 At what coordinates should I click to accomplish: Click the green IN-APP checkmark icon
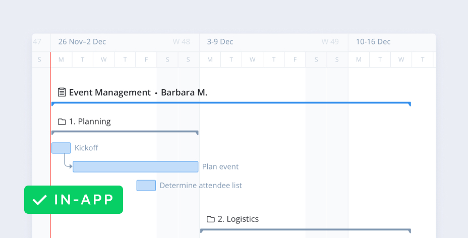click(39, 200)
